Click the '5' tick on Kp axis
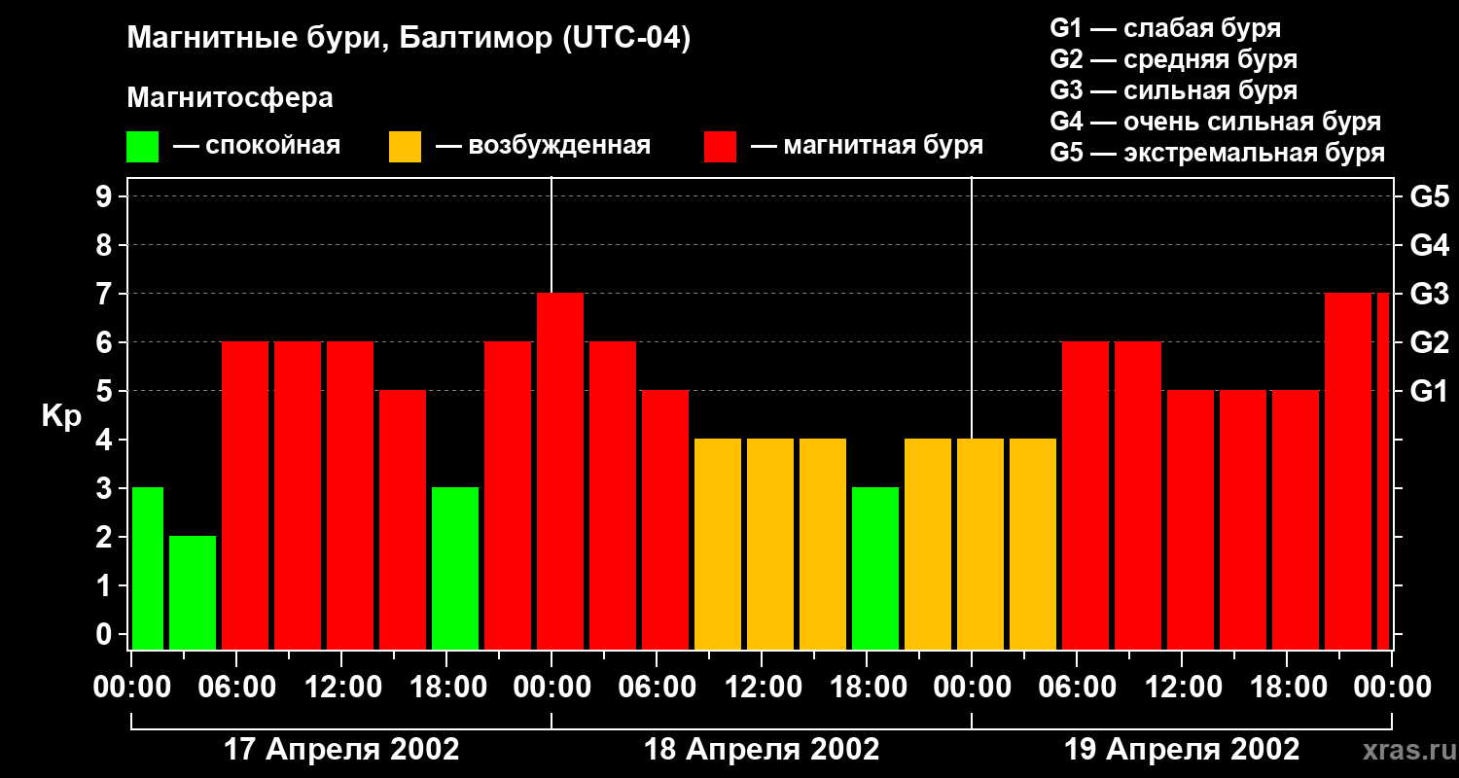 [x=106, y=391]
